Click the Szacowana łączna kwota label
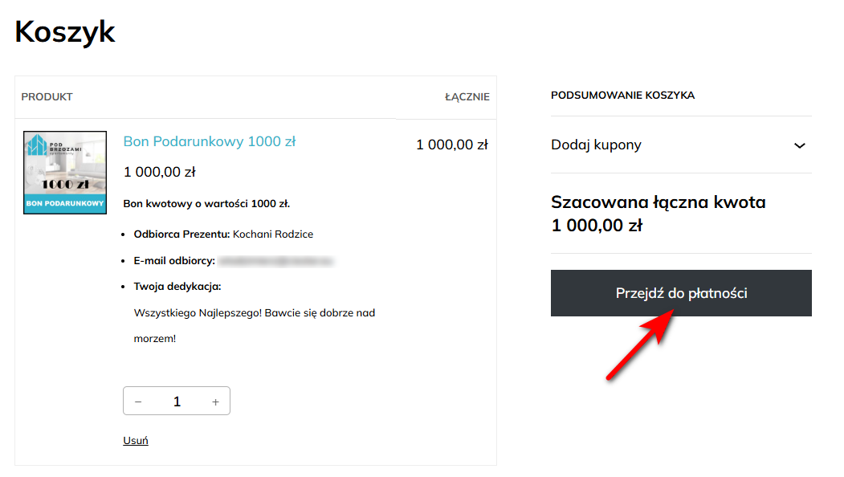This screenshot has height=477, width=844. pyautogui.click(x=658, y=202)
